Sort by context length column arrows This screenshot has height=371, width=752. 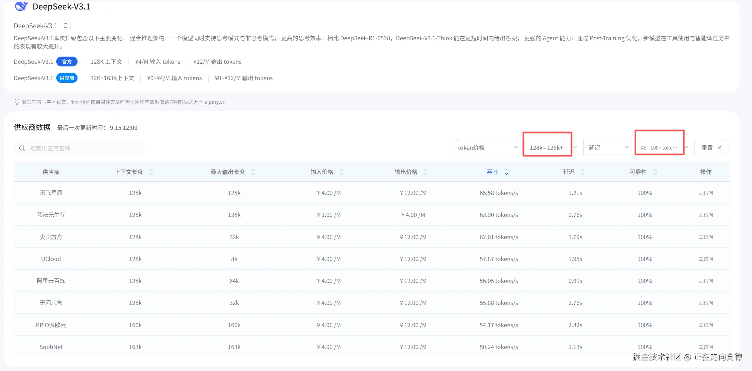coord(151,172)
